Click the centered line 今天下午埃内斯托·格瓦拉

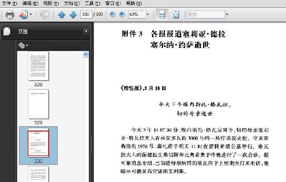[x=194, y=104]
